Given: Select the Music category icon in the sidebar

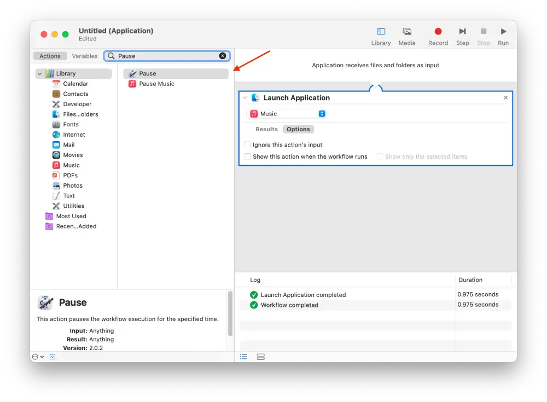Looking at the screenshot, I should pyautogui.click(x=56, y=165).
